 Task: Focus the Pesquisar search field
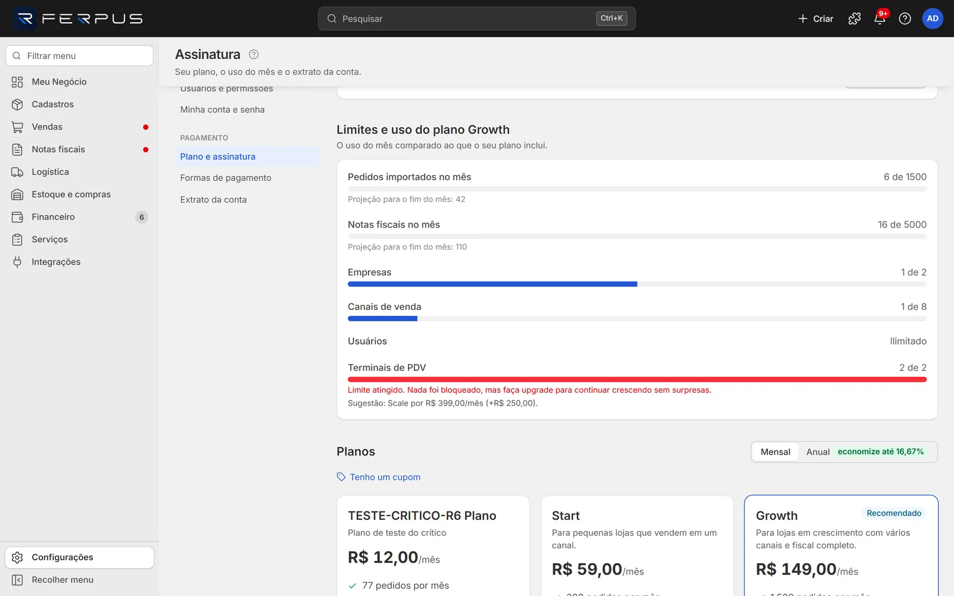[476, 18]
